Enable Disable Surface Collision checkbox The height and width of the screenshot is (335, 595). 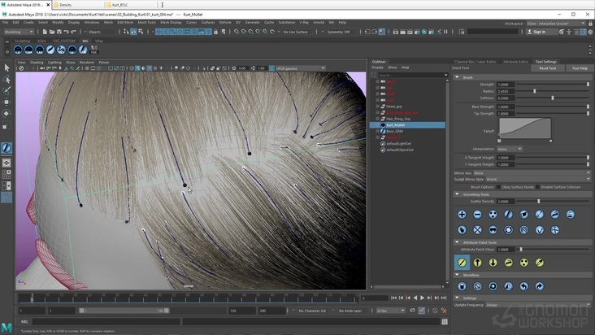click(x=537, y=187)
